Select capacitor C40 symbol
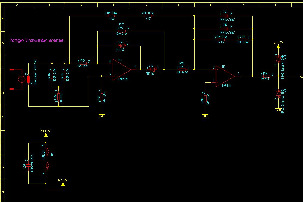This screenshot has height=202, width=303. (226, 16)
